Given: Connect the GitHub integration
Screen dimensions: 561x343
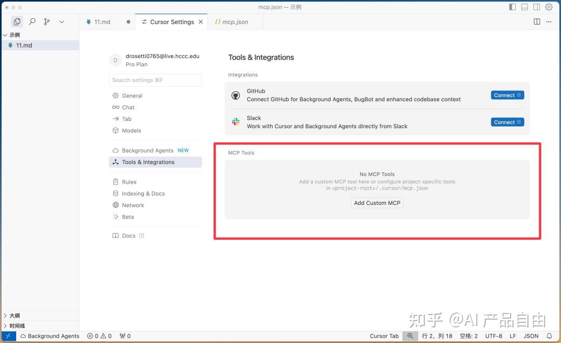Looking at the screenshot, I should click(507, 95).
